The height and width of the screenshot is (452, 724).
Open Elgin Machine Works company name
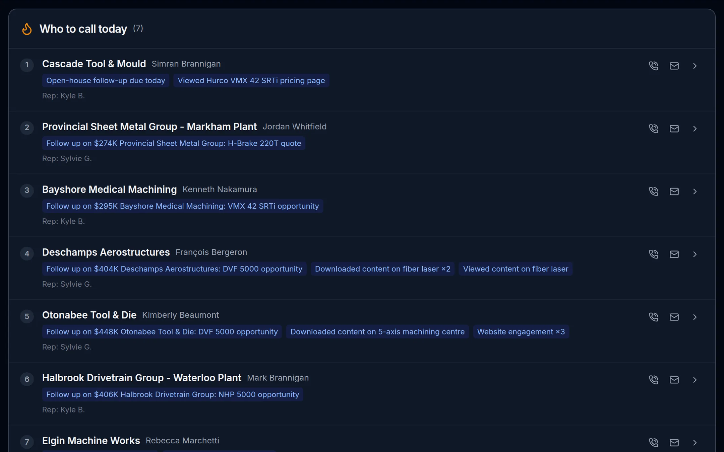[x=91, y=440]
